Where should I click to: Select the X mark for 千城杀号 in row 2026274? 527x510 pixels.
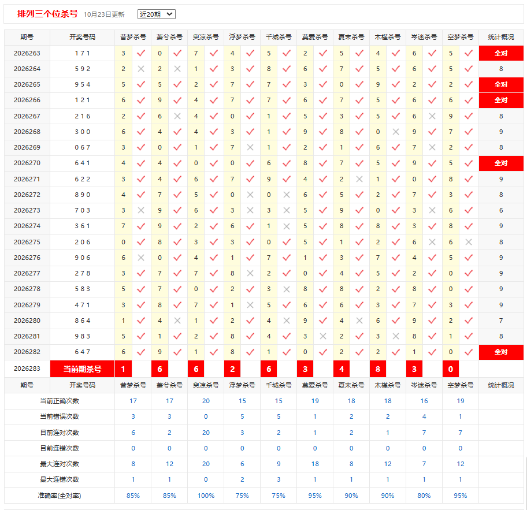tap(287, 226)
